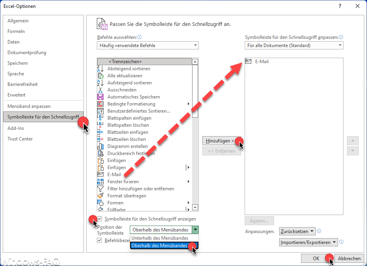Viewport: 367px width, 266px height.
Task: Click the Blattspalten löschen icon
Action: pyautogui.click(x=100, y=125)
